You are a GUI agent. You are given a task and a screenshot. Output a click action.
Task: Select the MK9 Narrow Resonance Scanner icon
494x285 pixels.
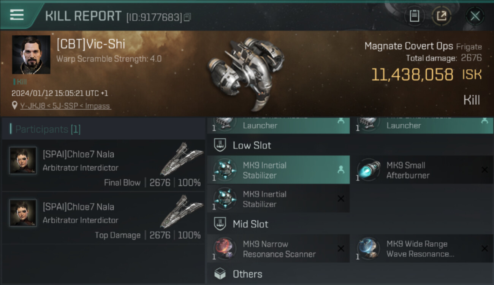point(225,249)
